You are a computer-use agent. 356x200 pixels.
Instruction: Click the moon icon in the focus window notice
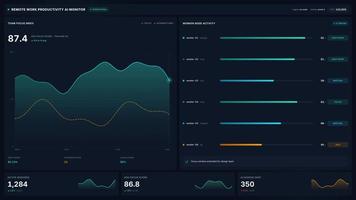pyautogui.click(x=187, y=162)
